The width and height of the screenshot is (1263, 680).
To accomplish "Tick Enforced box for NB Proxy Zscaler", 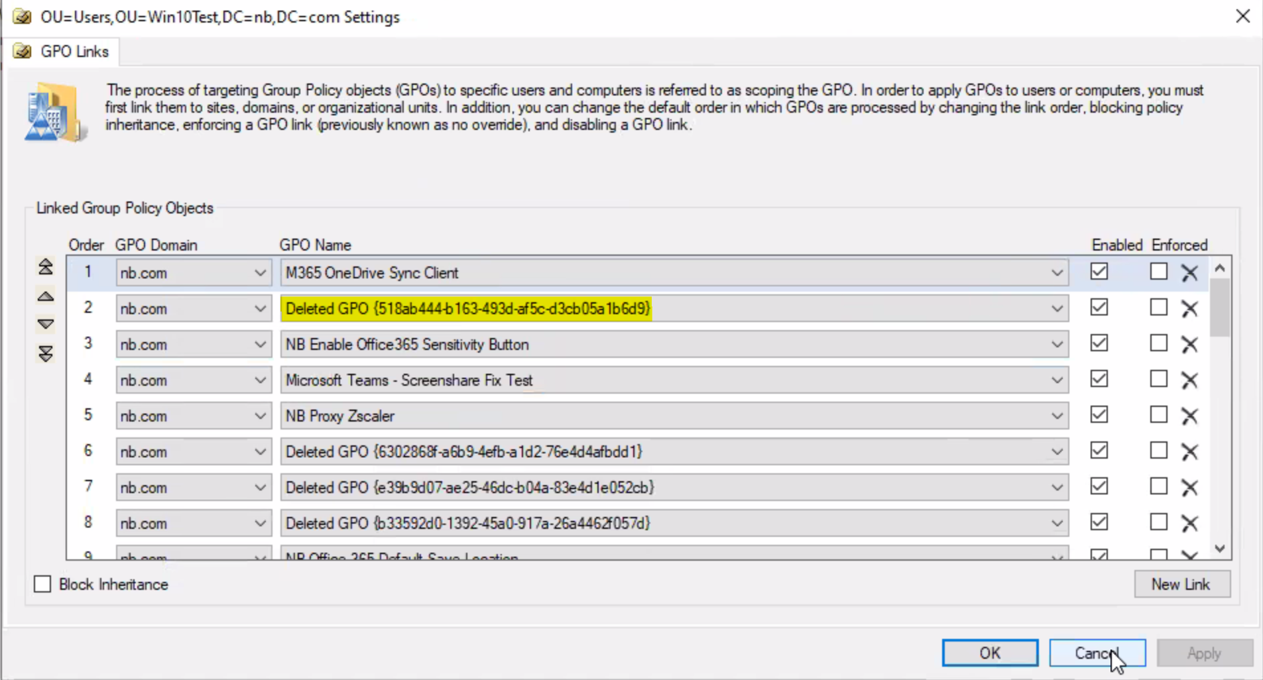I will coord(1158,414).
